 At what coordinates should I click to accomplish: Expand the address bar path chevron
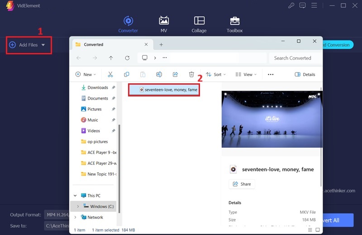155,58
